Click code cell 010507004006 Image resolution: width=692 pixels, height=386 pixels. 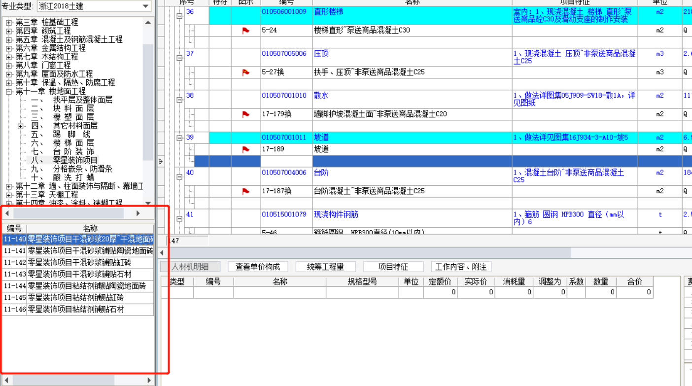(286, 176)
